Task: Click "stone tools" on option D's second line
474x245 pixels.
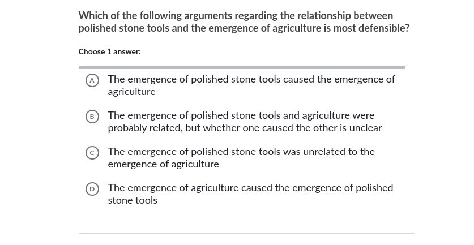Action: click(x=133, y=200)
